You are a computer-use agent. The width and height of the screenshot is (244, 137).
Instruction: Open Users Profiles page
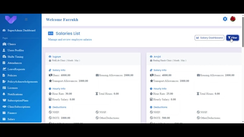coord(15,50)
